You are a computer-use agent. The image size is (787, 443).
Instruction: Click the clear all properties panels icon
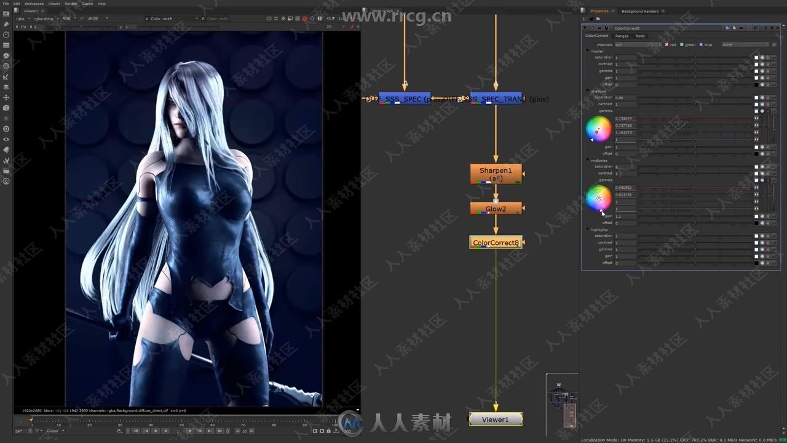coord(598,18)
